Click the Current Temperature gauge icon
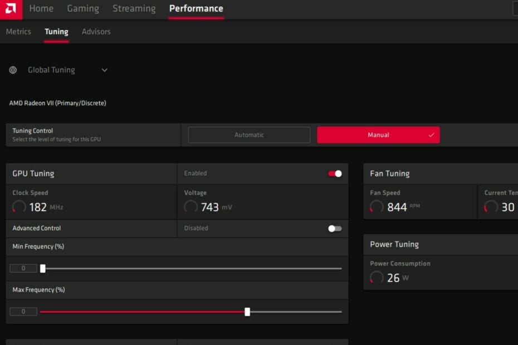Image resolution: width=518 pixels, height=345 pixels. (x=491, y=206)
